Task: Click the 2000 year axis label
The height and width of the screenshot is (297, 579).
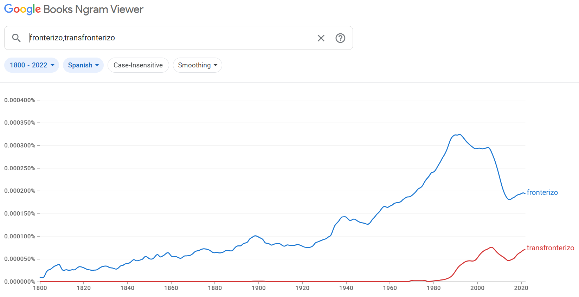Action: tap(477, 288)
